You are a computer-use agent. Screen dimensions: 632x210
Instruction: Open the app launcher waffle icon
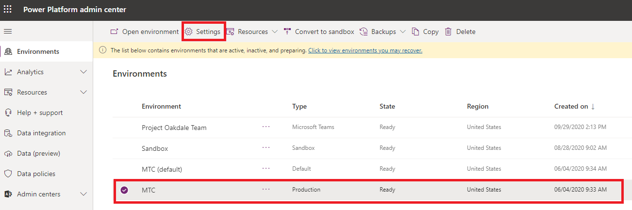click(x=8, y=9)
